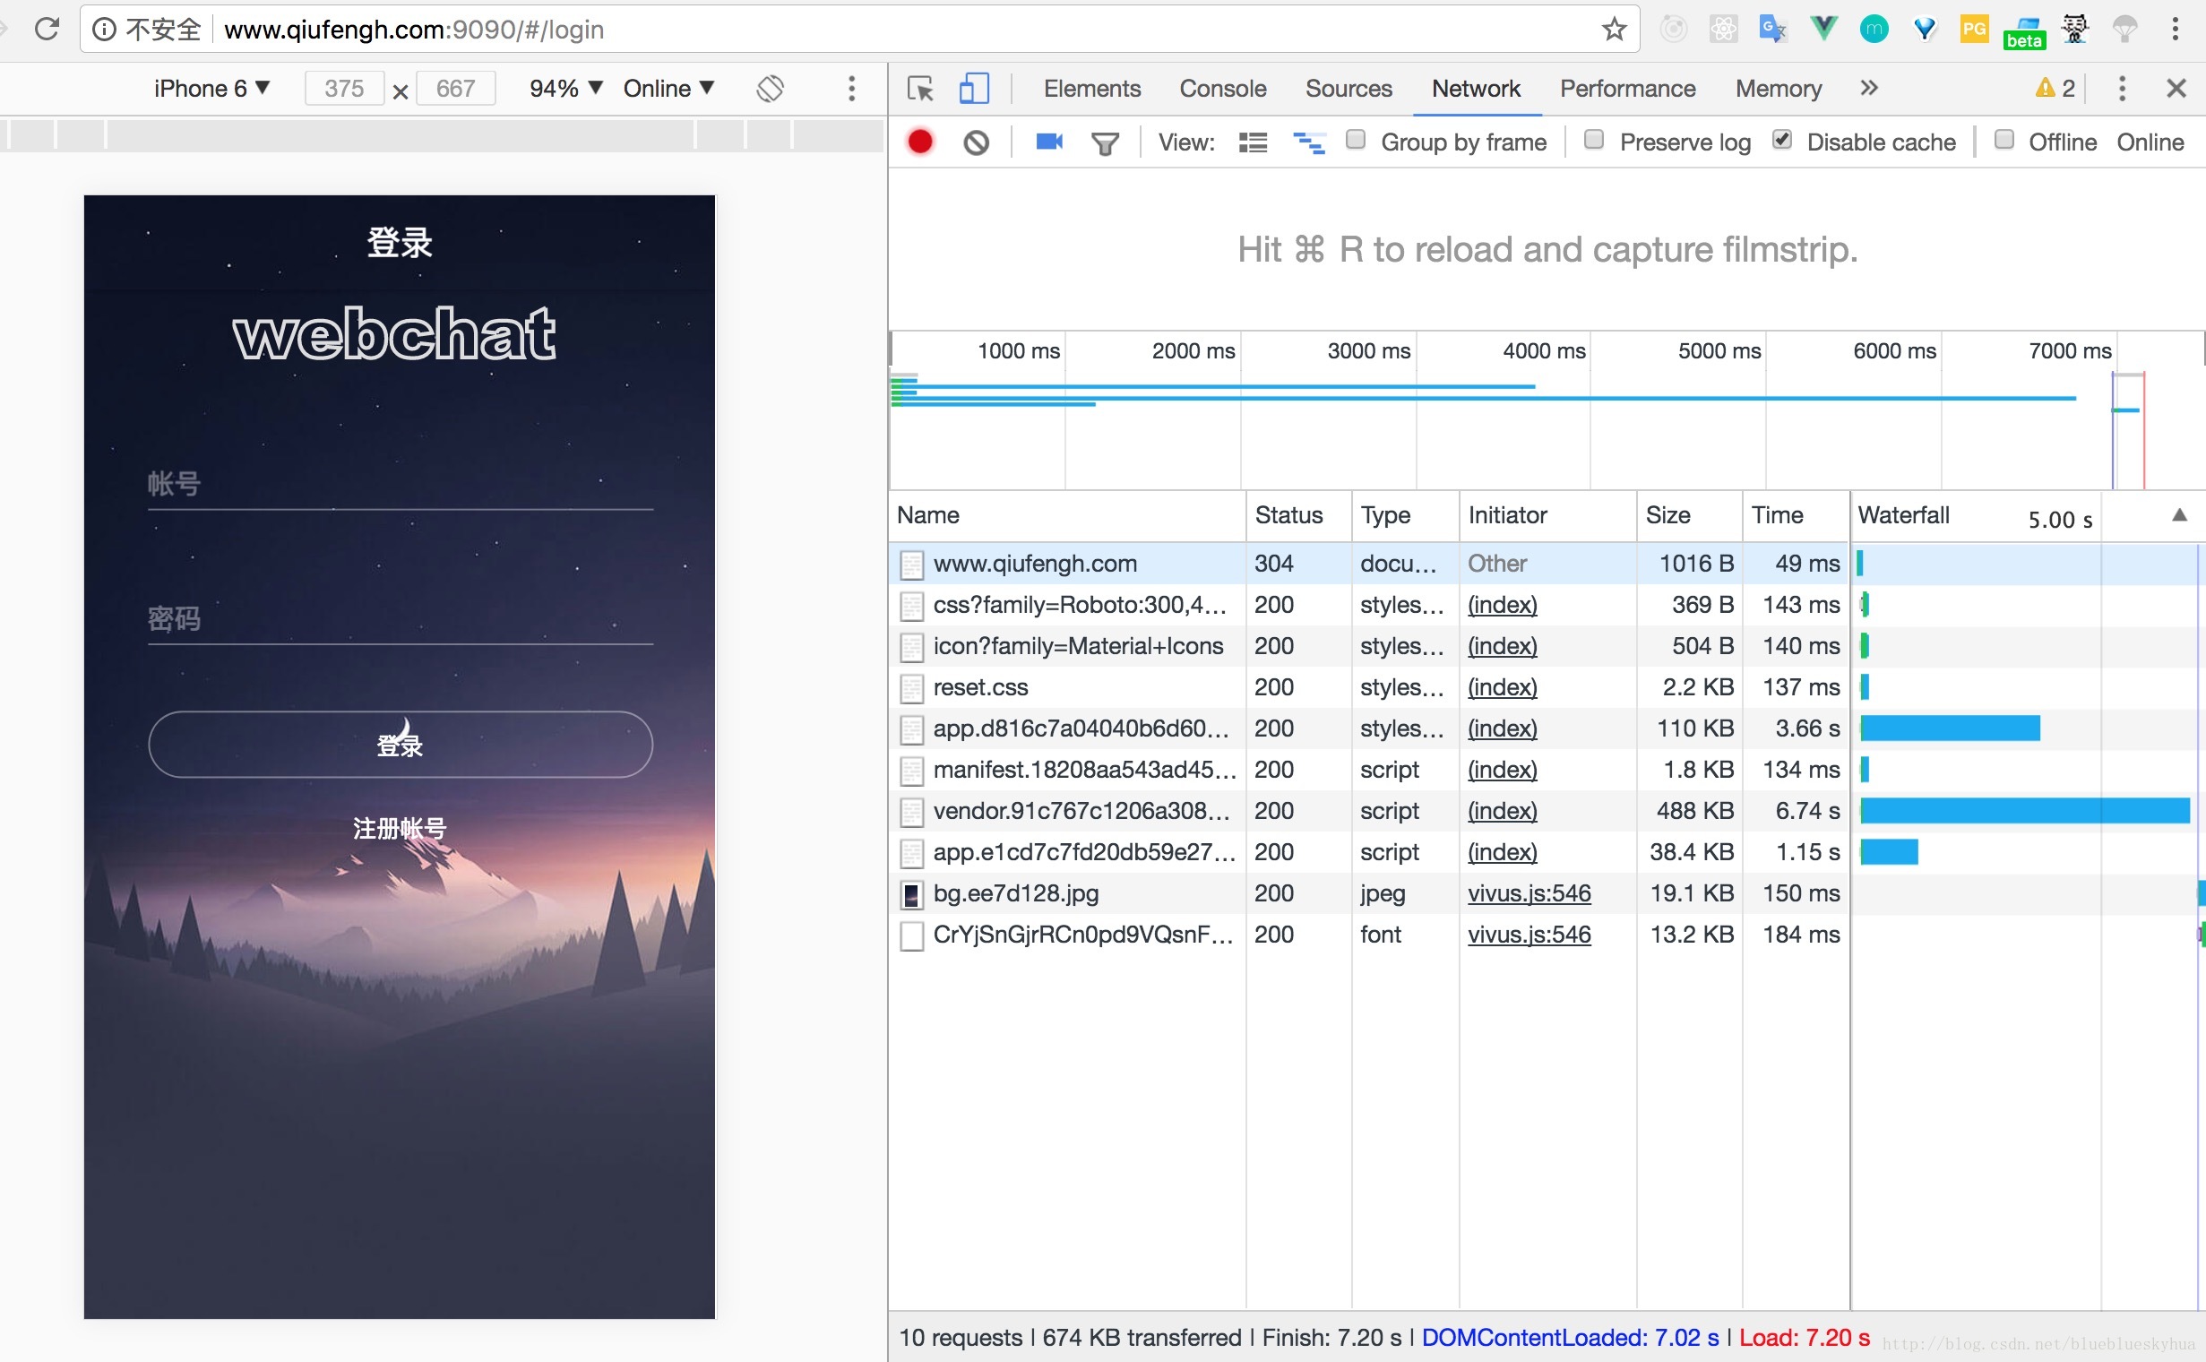Image resolution: width=2206 pixels, height=1362 pixels.
Task: Toggle the Offline checkbox
Action: (2004, 142)
